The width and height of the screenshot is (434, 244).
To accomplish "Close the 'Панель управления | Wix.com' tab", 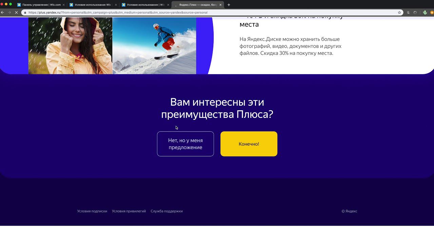I will coord(63,5).
